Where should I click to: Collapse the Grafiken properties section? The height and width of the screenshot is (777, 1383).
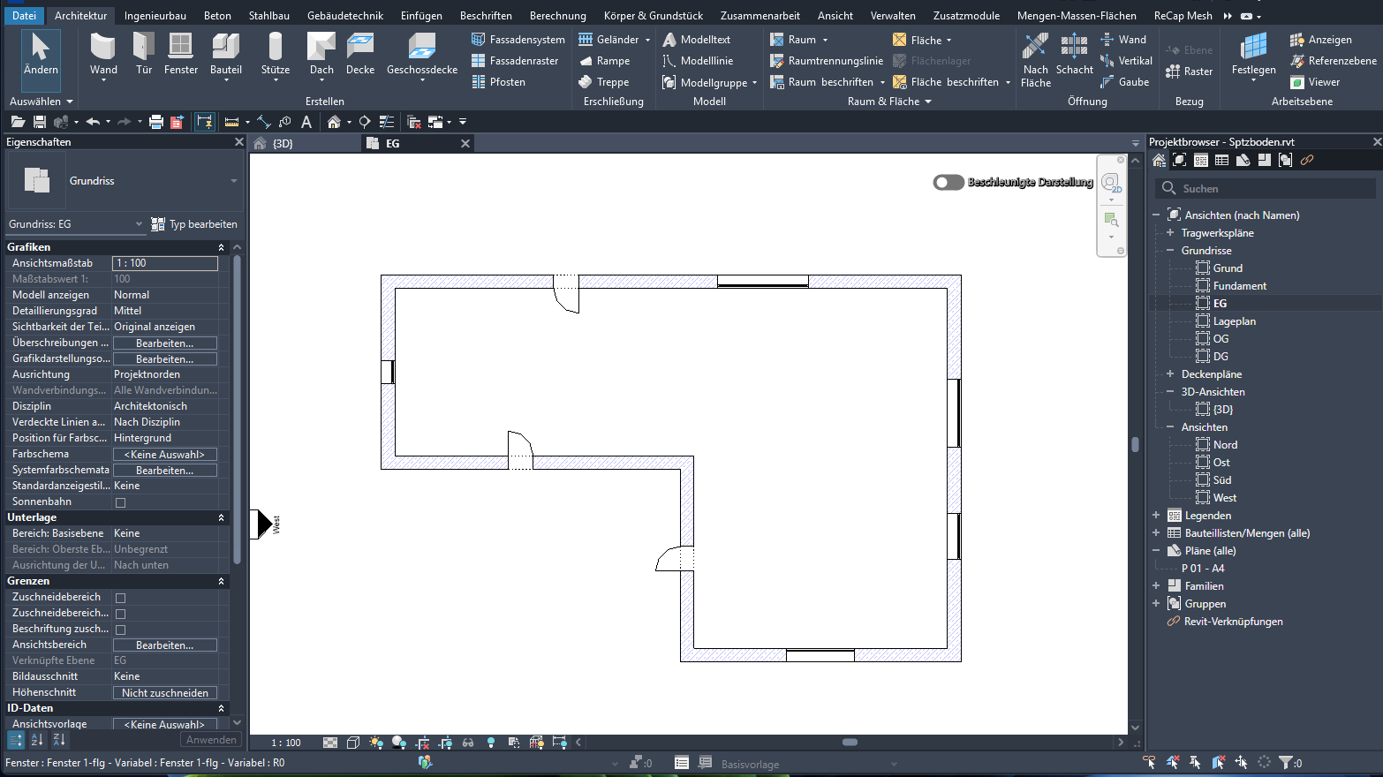[221, 247]
